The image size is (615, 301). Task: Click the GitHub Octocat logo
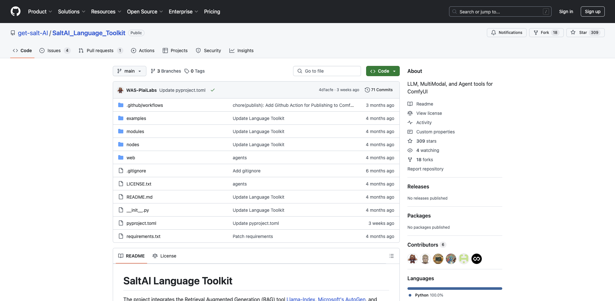coord(15,12)
